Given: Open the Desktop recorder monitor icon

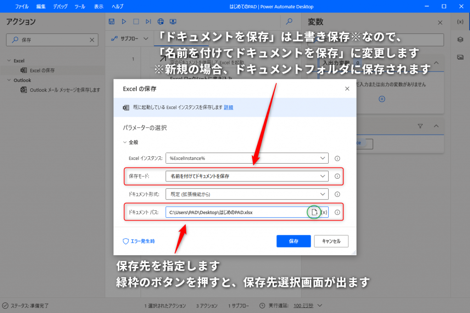Looking at the screenshot, I should 173,22.
